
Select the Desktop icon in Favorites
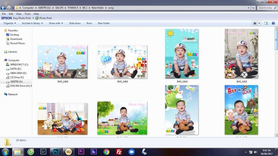(x=8, y=35)
